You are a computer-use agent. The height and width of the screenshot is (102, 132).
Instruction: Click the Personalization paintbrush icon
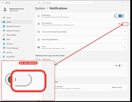pyautogui.click(x=4, y=35)
